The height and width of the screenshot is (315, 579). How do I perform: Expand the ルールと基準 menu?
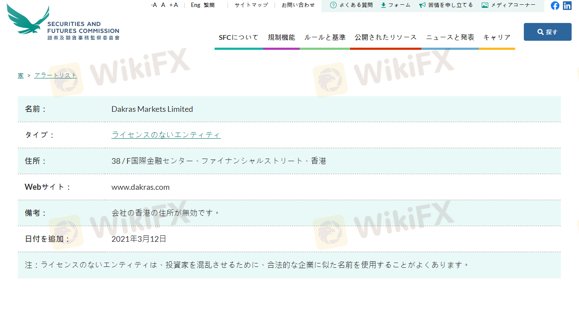point(325,38)
